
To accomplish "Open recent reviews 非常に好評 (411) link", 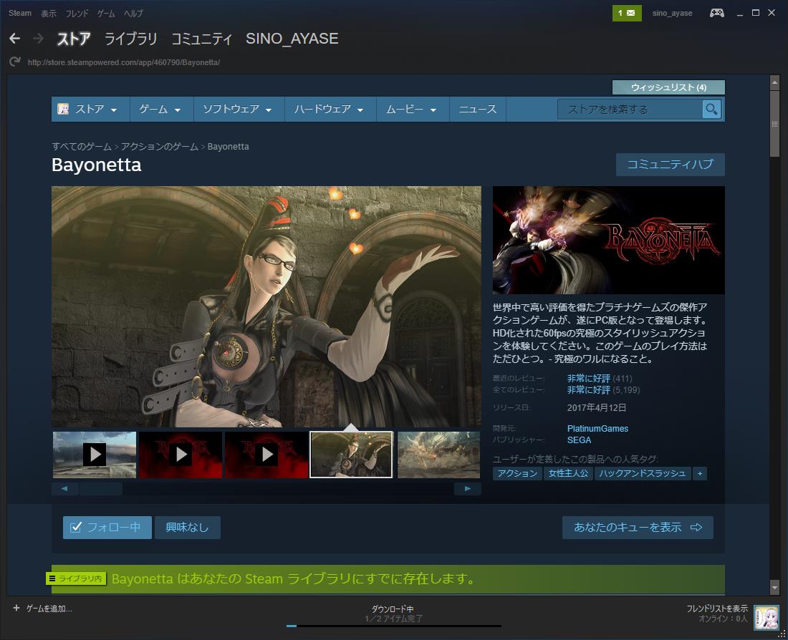I will pyautogui.click(x=600, y=378).
